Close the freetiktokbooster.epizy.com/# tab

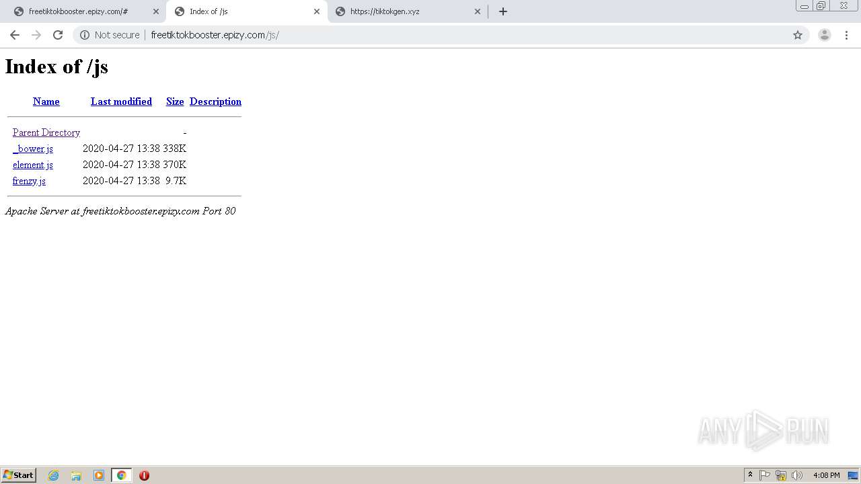156,11
